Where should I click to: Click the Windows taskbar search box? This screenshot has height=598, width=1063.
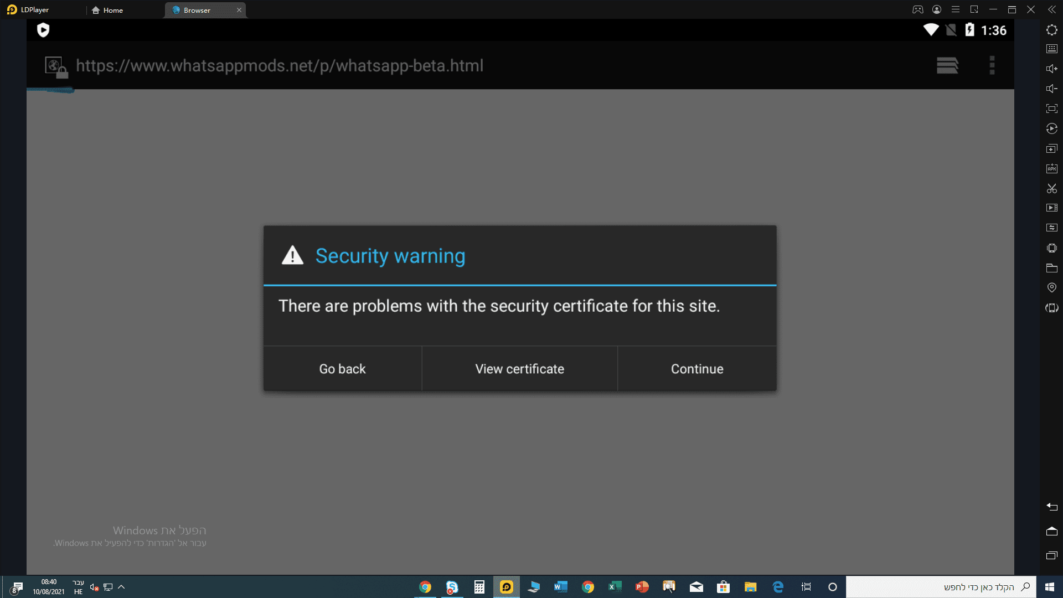pos(941,587)
